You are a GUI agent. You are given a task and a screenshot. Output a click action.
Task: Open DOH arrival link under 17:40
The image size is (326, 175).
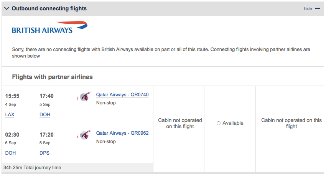click(45, 114)
